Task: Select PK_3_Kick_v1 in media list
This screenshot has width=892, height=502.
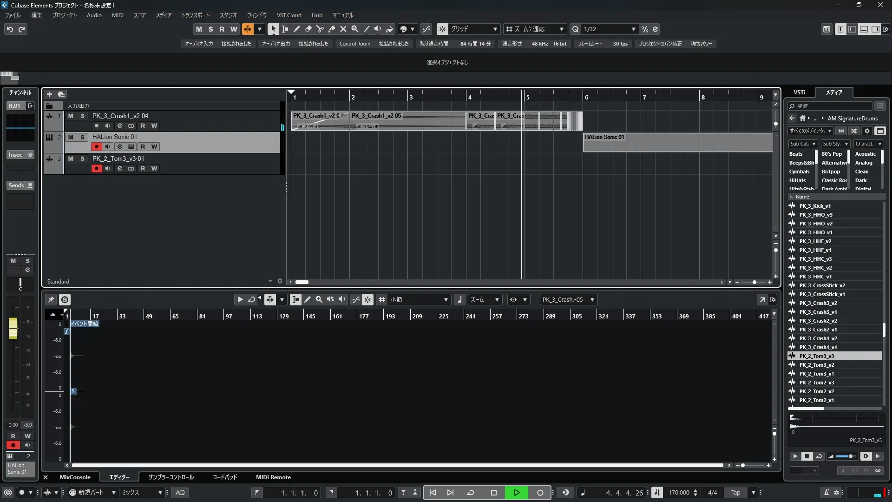Action: 815,206
